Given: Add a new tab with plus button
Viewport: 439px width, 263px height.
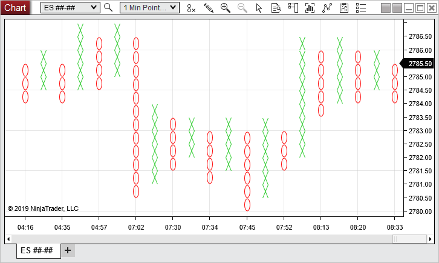Looking at the screenshot, I should [68, 251].
